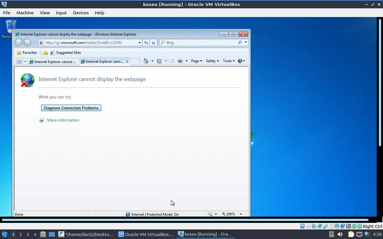Open the Feeds dropdown arrow
The image size is (383, 239).
pos(166,61)
